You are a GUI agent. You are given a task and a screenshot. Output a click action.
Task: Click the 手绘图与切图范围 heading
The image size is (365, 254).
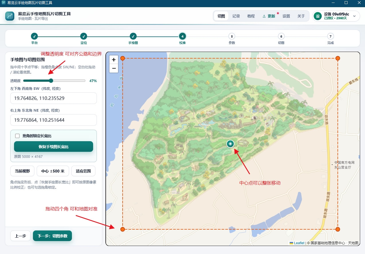click(x=28, y=60)
